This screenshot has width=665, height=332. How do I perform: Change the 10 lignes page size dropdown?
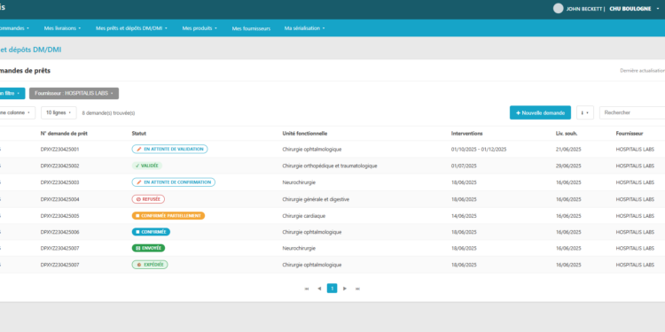pyautogui.click(x=59, y=112)
